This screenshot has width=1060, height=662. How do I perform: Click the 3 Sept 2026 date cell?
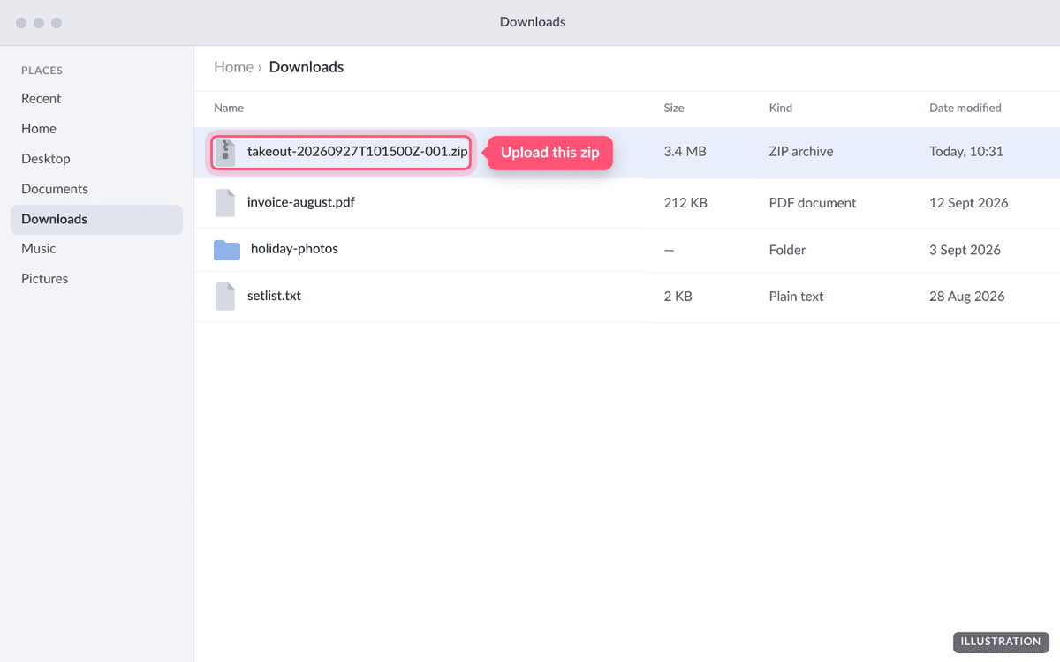[x=965, y=250]
